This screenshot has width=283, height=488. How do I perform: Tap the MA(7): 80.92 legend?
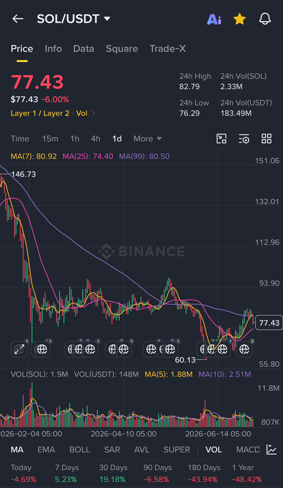coord(33,156)
